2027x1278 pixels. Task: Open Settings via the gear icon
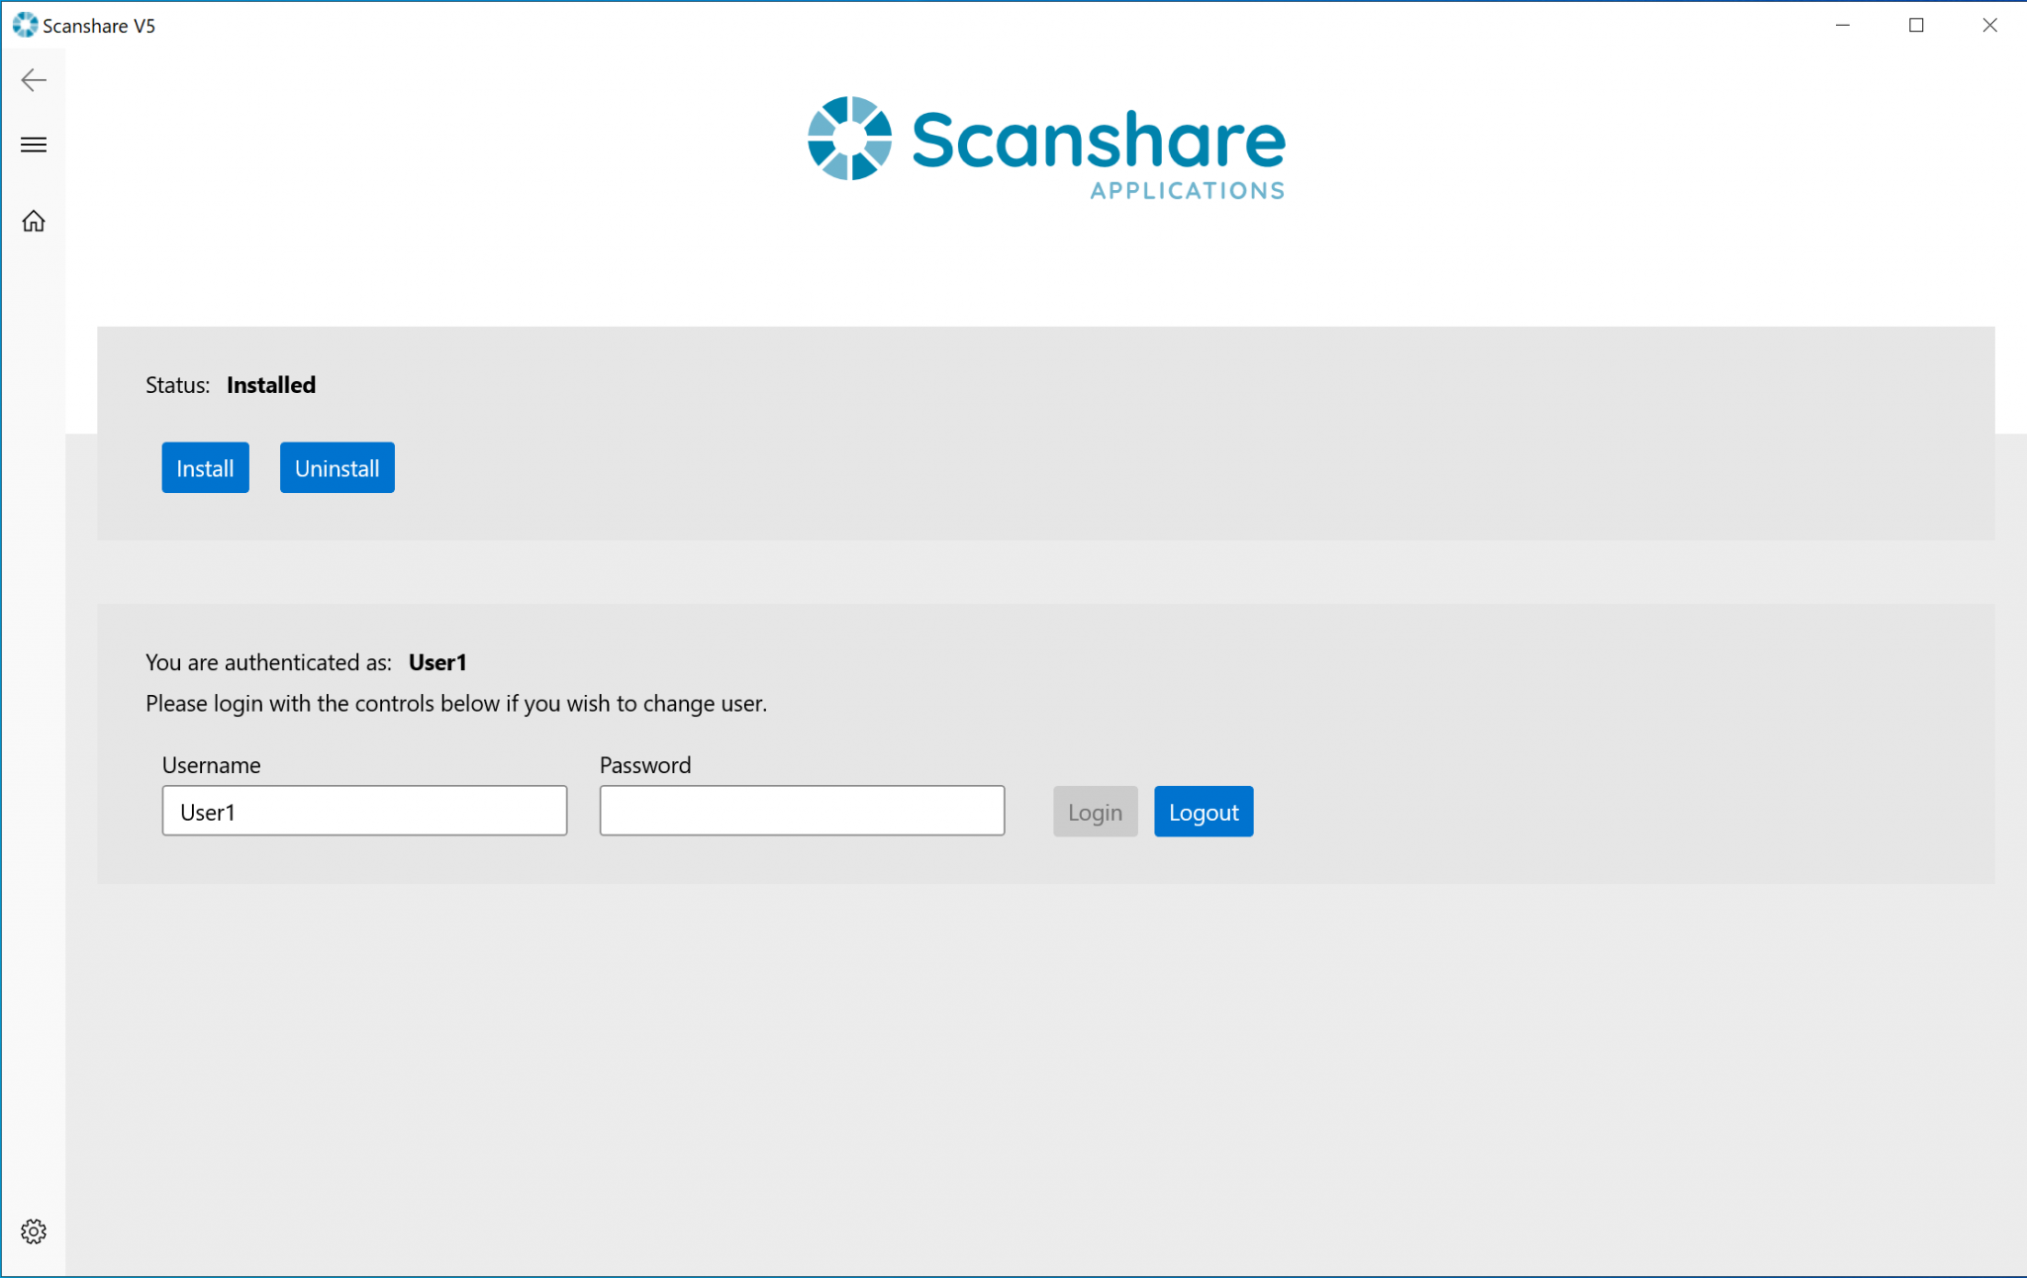[x=33, y=1230]
